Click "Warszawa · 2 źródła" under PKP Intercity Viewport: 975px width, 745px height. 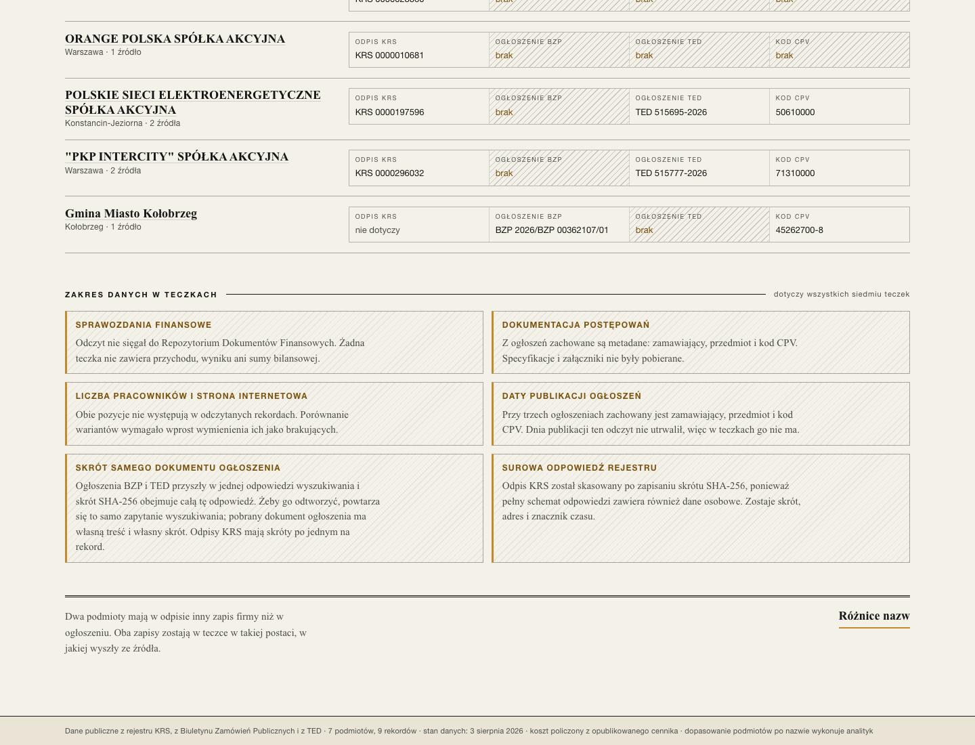coord(103,171)
